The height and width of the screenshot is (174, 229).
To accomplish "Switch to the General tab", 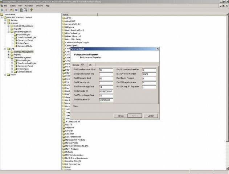I will coord(76,65).
